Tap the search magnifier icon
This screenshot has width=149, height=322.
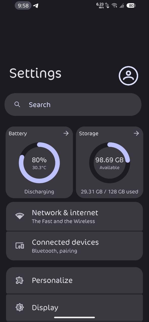(x=17, y=104)
